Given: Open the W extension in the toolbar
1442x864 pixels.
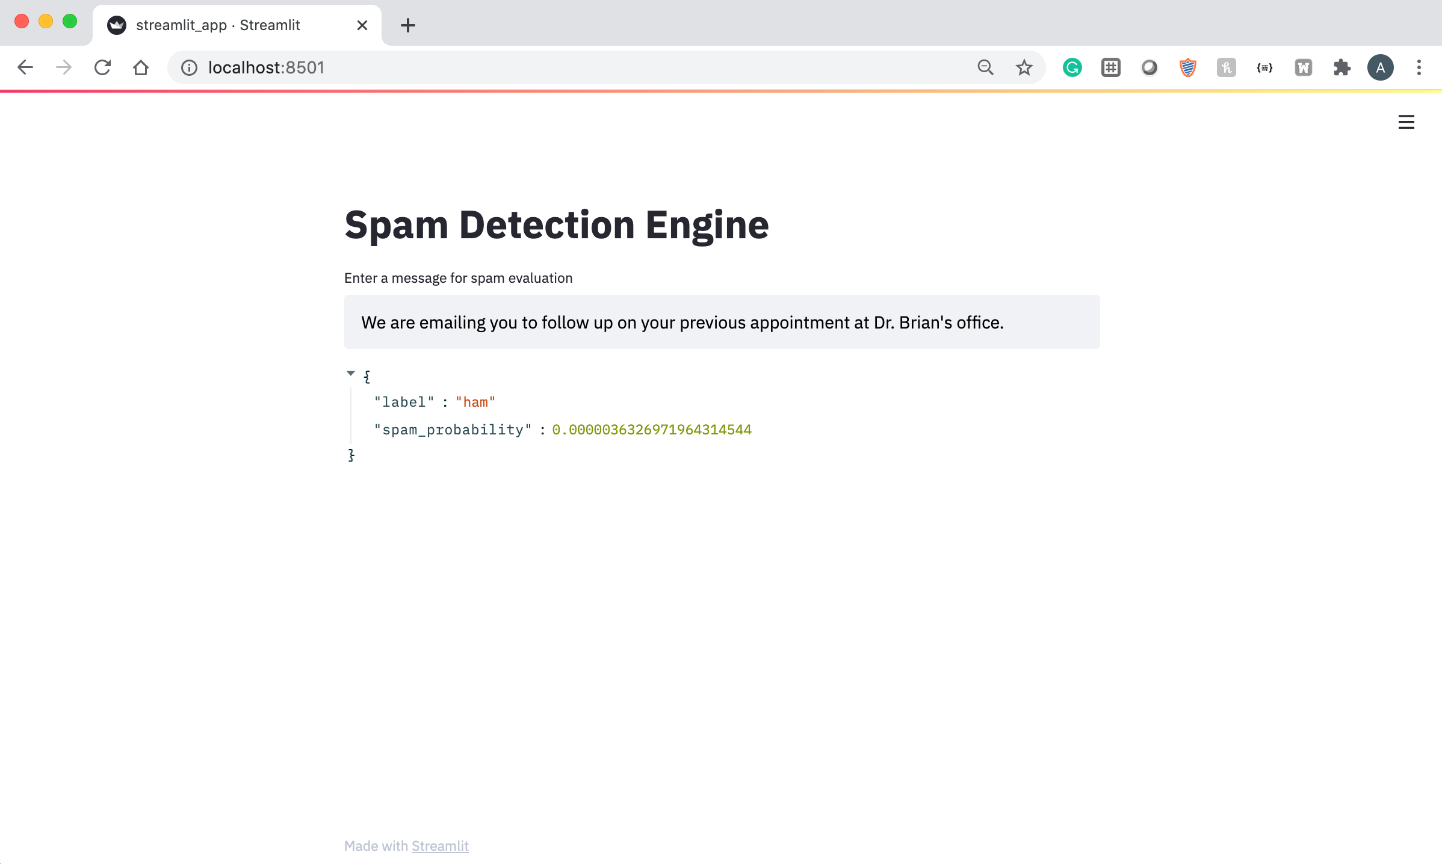Looking at the screenshot, I should 1303,67.
